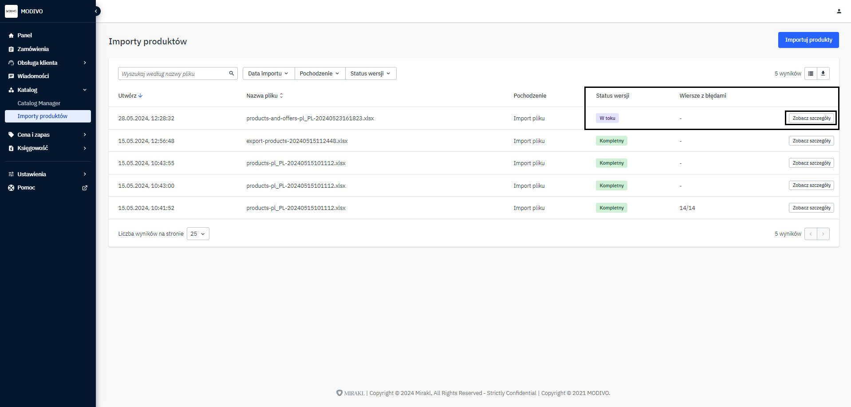Screen dimensions: 851x407
Task: Click the download export icon
Action: [823, 74]
